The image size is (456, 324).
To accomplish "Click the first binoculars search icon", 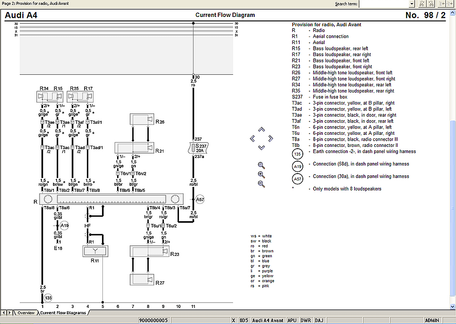I will [422, 4].
